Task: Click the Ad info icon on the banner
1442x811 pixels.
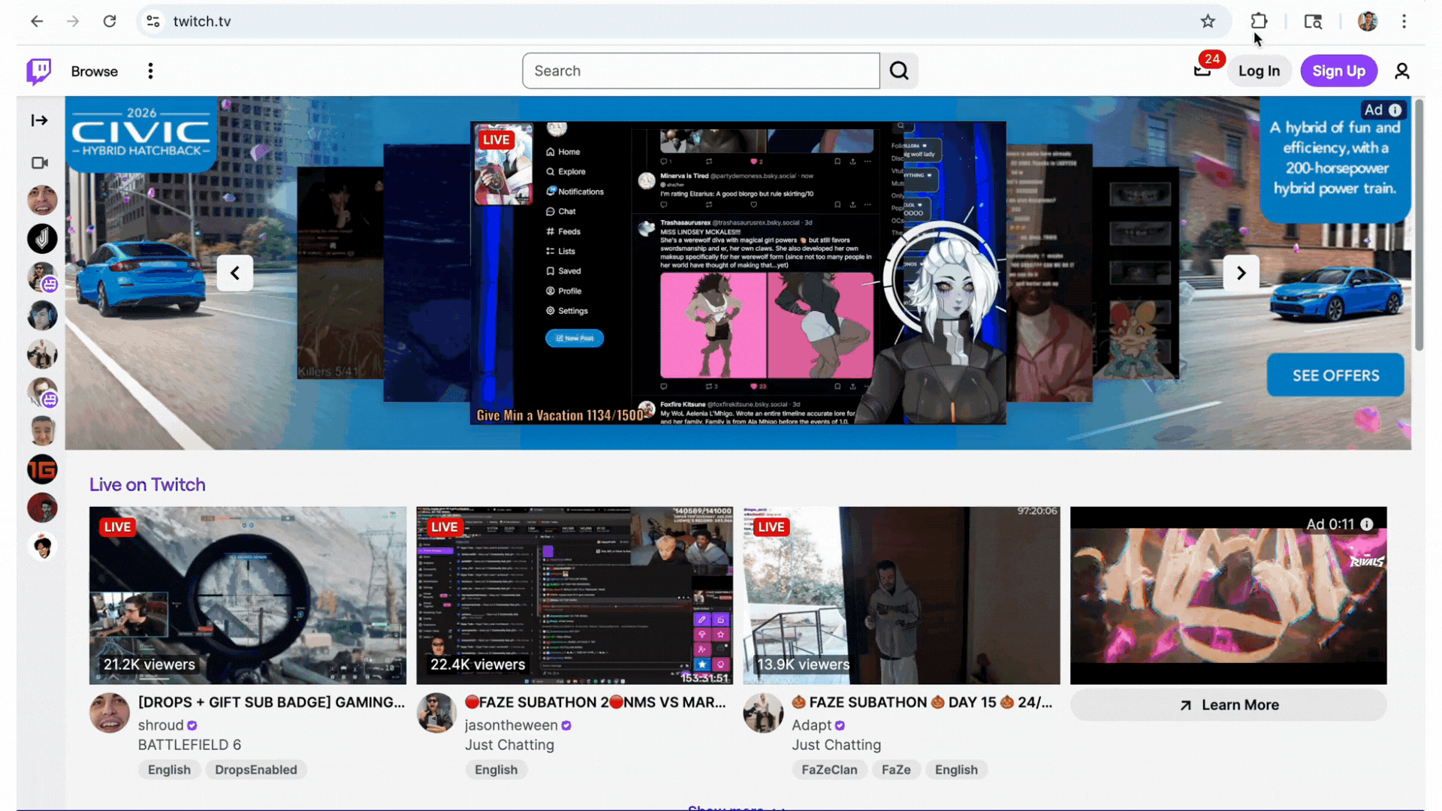Action: click(1395, 110)
